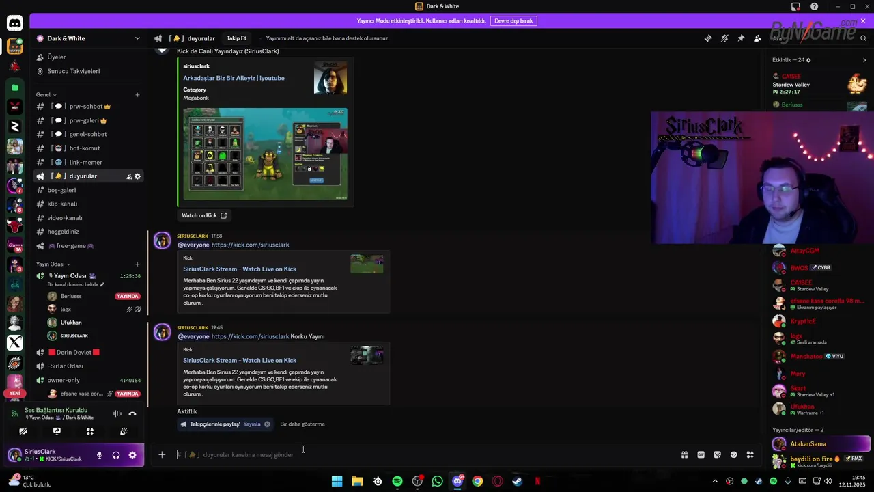
Task: Disconnect from voice with hang-up icon
Action: (x=132, y=413)
